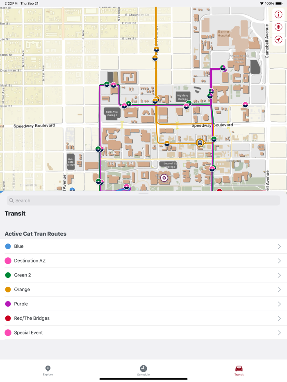Viewport: 287px width, 382px height.
Task: Tap the sheet grabber handle above Search
Action: coord(143,193)
